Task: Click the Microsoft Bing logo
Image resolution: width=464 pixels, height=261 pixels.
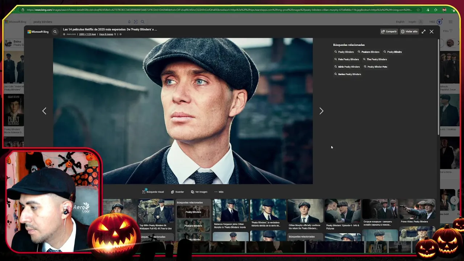Action: [x=38, y=32]
